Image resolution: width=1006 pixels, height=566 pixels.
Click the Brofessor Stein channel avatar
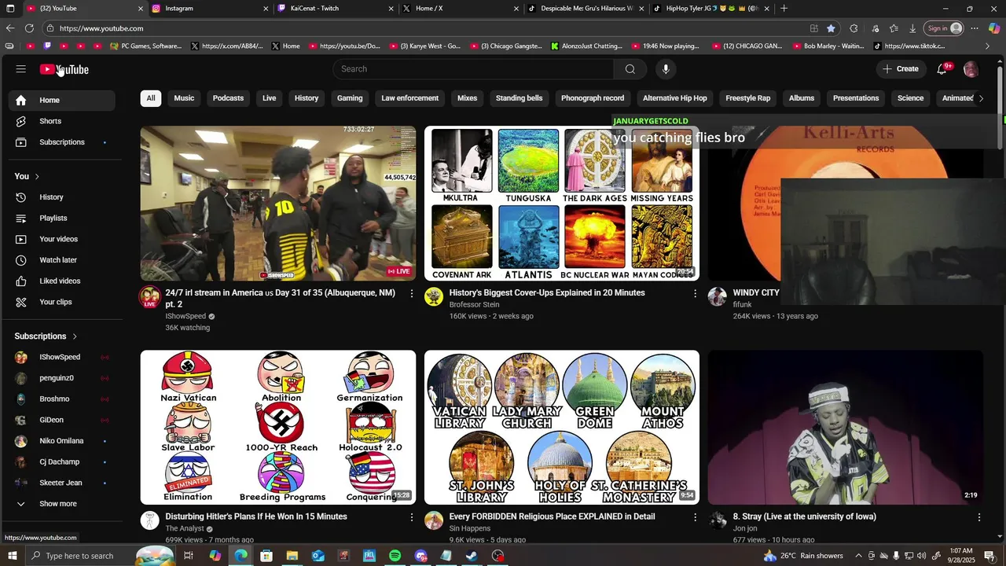tap(434, 296)
